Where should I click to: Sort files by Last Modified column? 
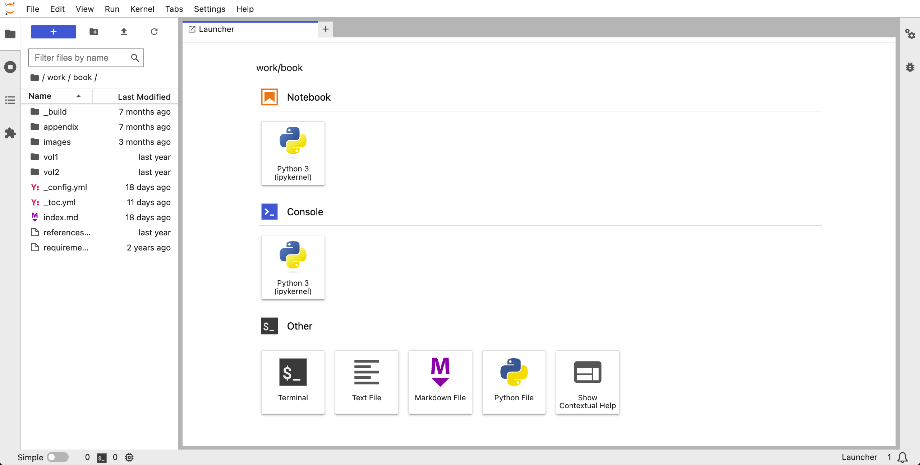click(x=144, y=97)
